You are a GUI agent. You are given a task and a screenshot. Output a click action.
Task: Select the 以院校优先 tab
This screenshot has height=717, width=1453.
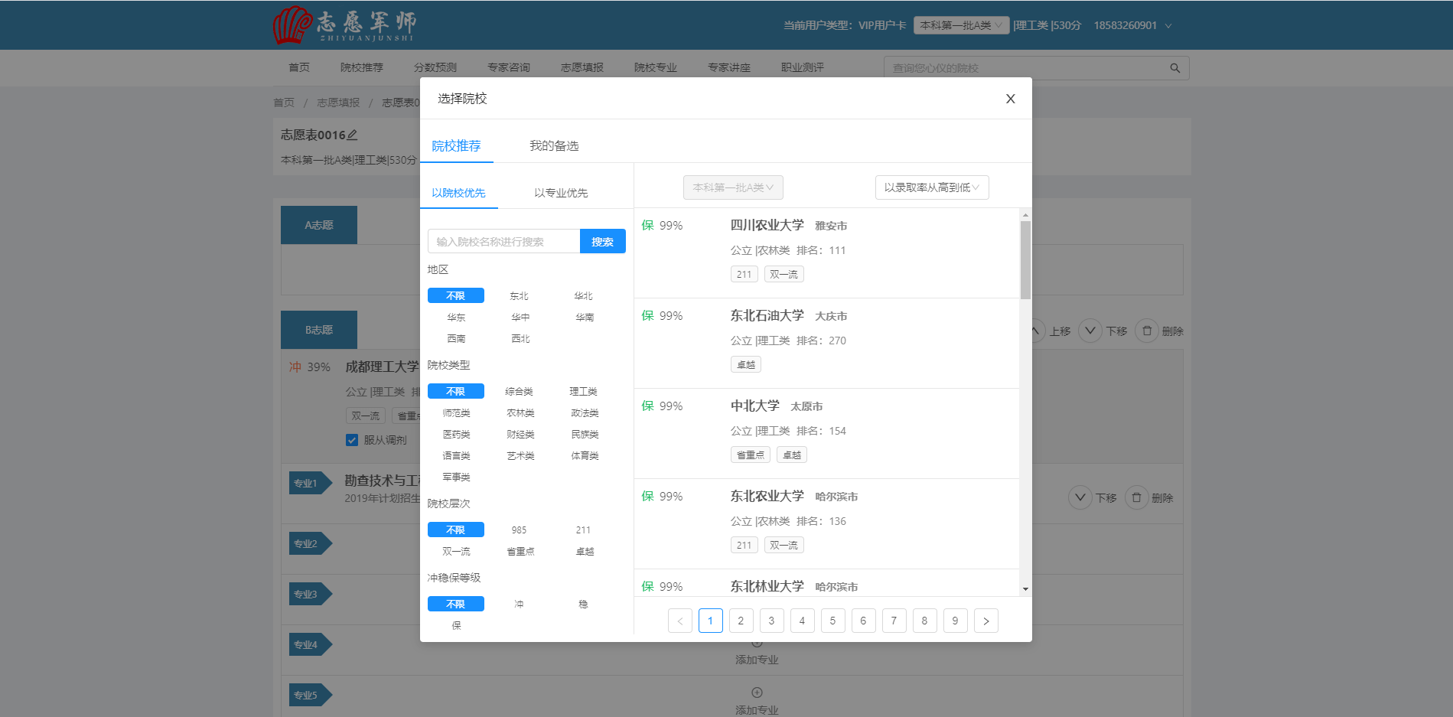[x=458, y=193]
